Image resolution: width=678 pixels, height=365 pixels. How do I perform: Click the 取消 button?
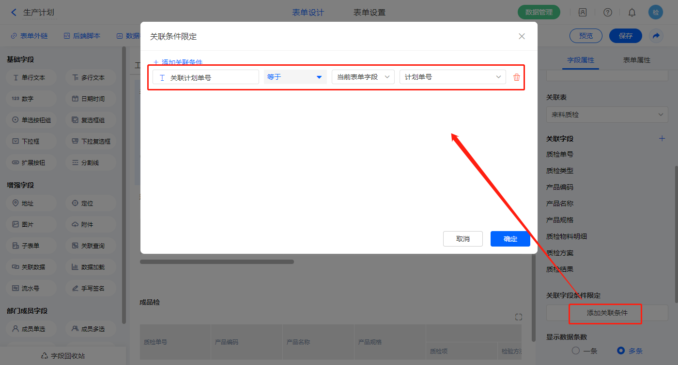pos(462,239)
